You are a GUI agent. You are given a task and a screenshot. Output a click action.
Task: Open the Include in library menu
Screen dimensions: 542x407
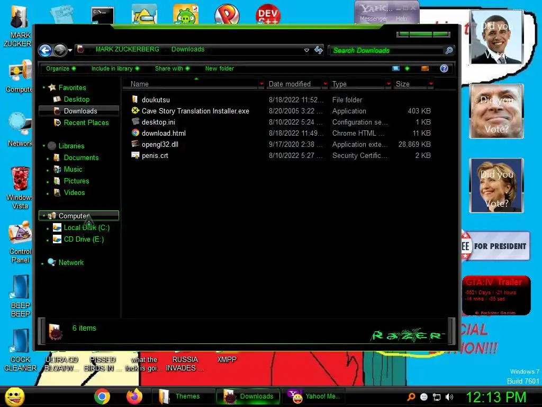[115, 68]
